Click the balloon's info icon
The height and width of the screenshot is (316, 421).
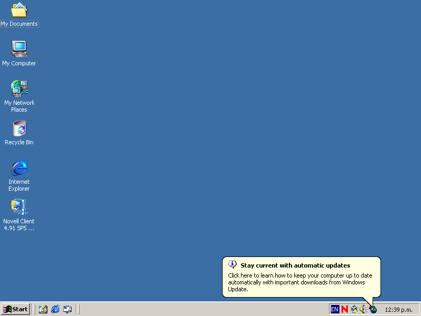point(232,264)
